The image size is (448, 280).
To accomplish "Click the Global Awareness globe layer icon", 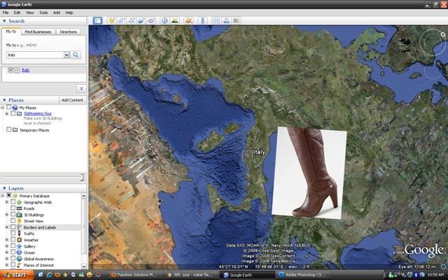I will 19,258.
